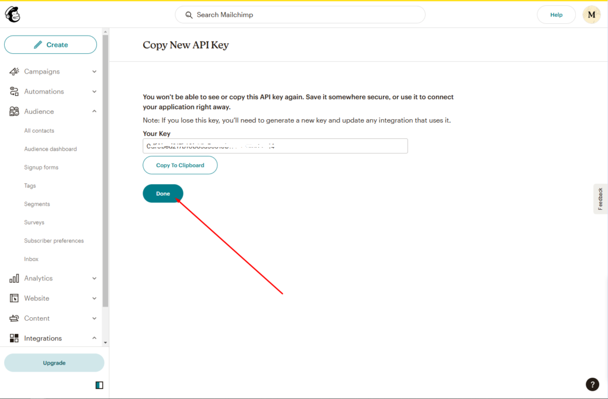Image resolution: width=608 pixels, height=399 pixels.
Task: Click the Copy New API Key heading
Action: [186, 45]
